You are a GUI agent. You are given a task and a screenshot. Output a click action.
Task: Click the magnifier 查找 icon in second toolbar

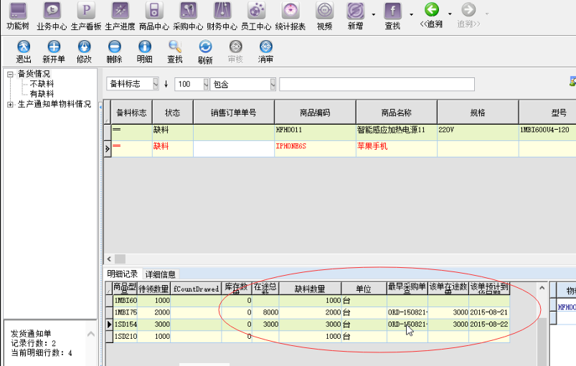(175, 52)
